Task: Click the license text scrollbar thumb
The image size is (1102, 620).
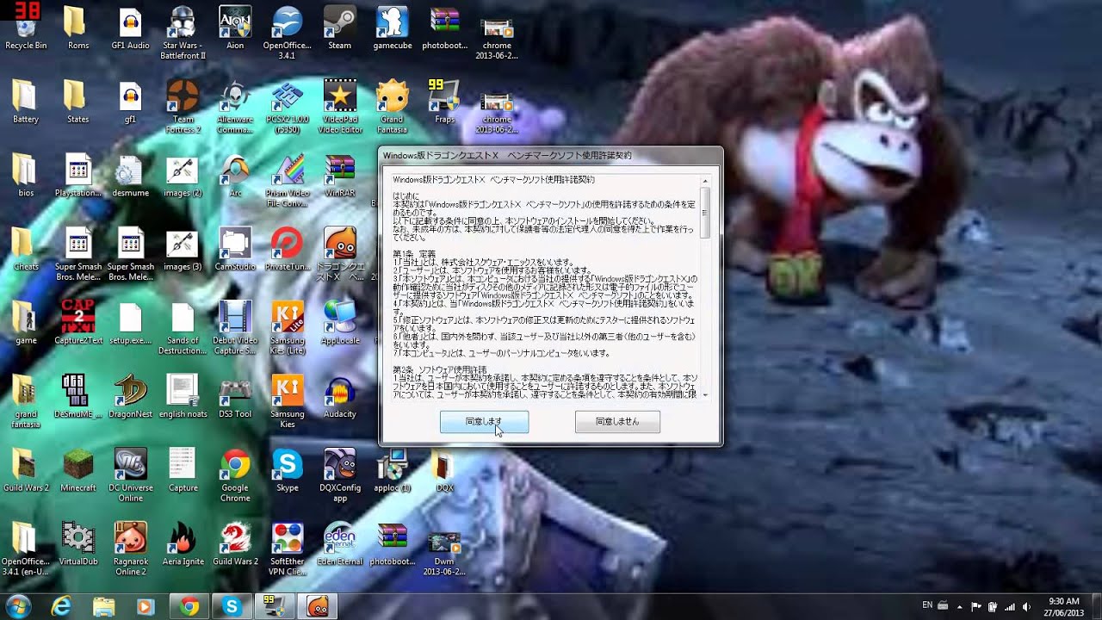Action: click(705, 213)
